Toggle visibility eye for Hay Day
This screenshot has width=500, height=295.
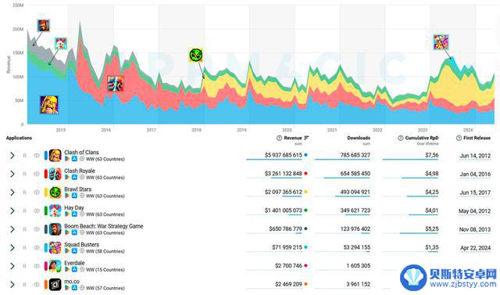coord(37,211)
